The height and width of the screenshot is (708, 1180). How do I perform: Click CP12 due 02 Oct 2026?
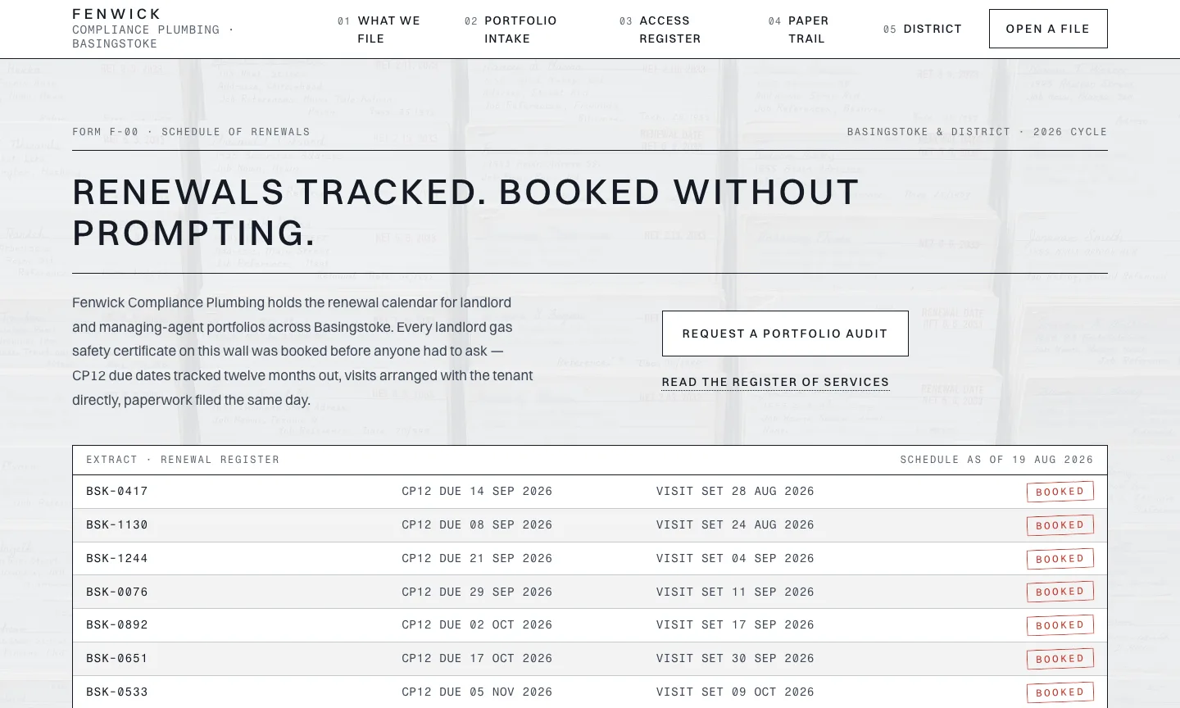pyautogui.click(x=477, y=625)
